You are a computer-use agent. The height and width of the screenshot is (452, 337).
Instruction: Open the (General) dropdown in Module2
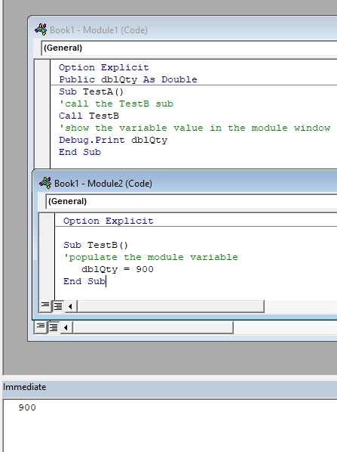tap(191, 201)
